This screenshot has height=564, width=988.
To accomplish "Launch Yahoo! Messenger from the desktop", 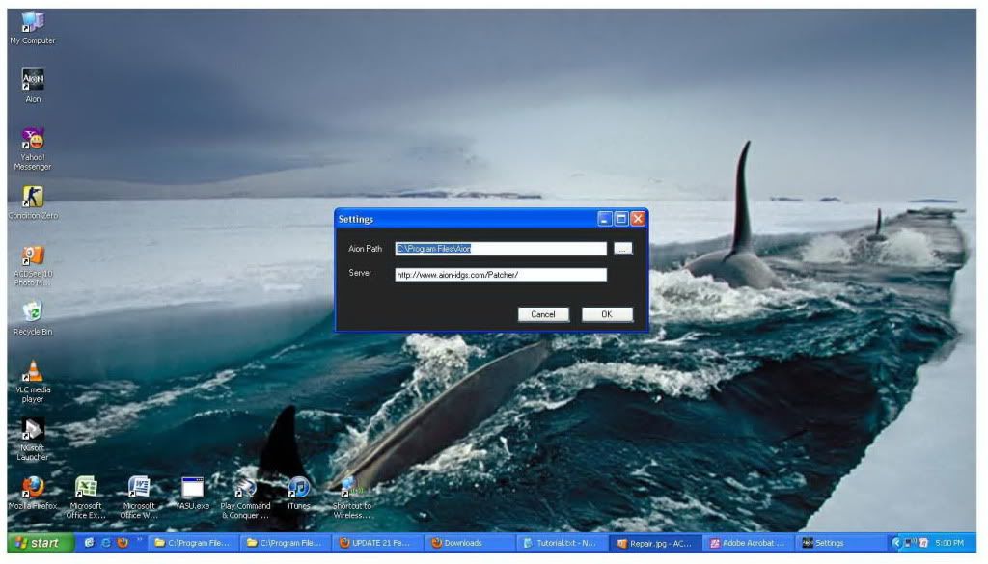I will click(33, 141).
